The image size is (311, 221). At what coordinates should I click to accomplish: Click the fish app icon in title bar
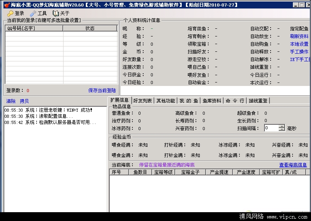tap(5, 5)
